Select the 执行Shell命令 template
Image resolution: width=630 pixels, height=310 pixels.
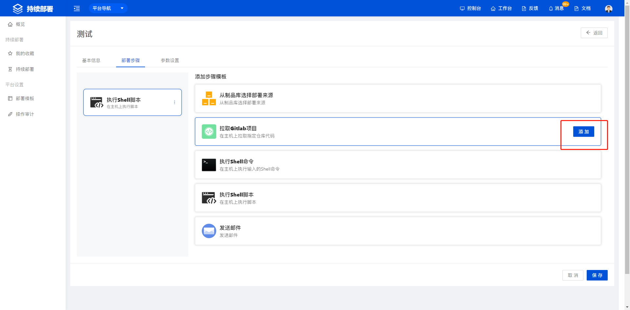click(398, 165)
